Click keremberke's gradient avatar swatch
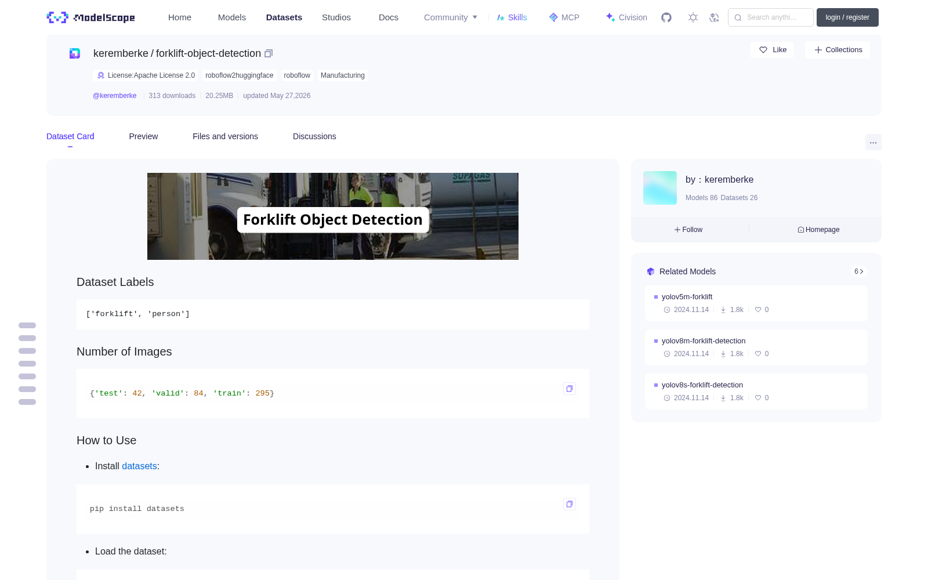The width and height of the screenshot is (928, 580). 660,188
